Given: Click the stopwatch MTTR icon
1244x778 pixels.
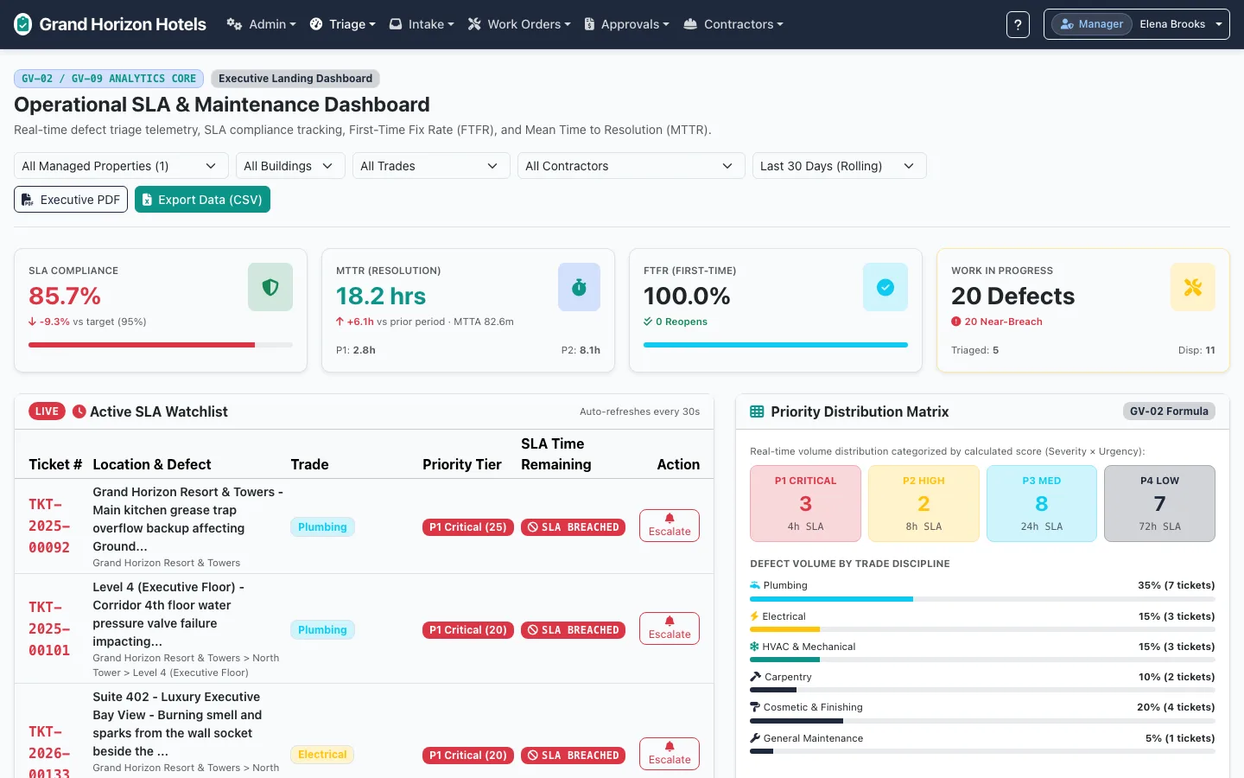Looking at the screenshot, I should [579, 287].
